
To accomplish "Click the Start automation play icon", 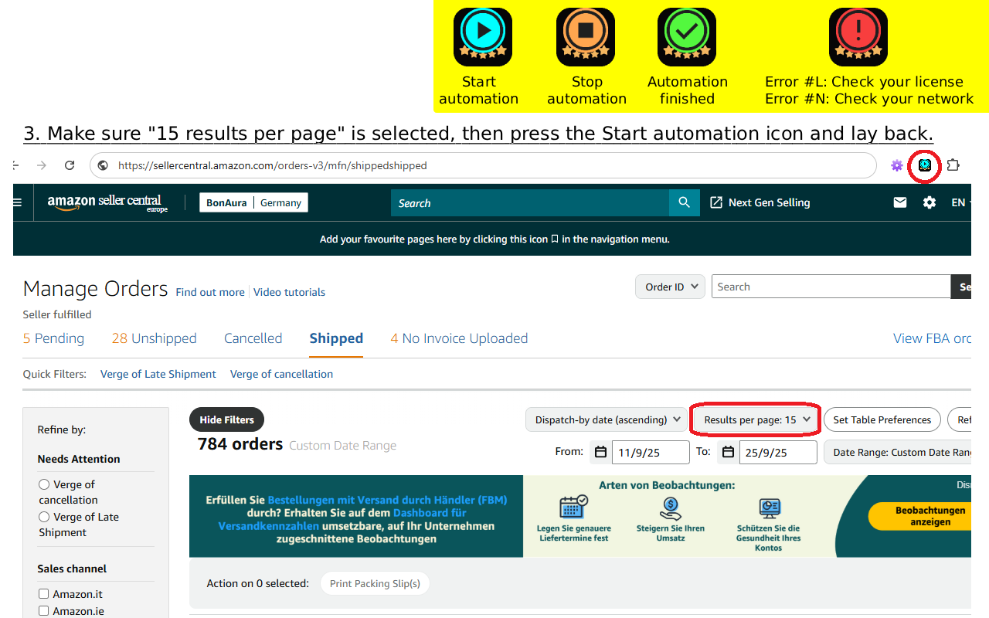I will 483,36.
